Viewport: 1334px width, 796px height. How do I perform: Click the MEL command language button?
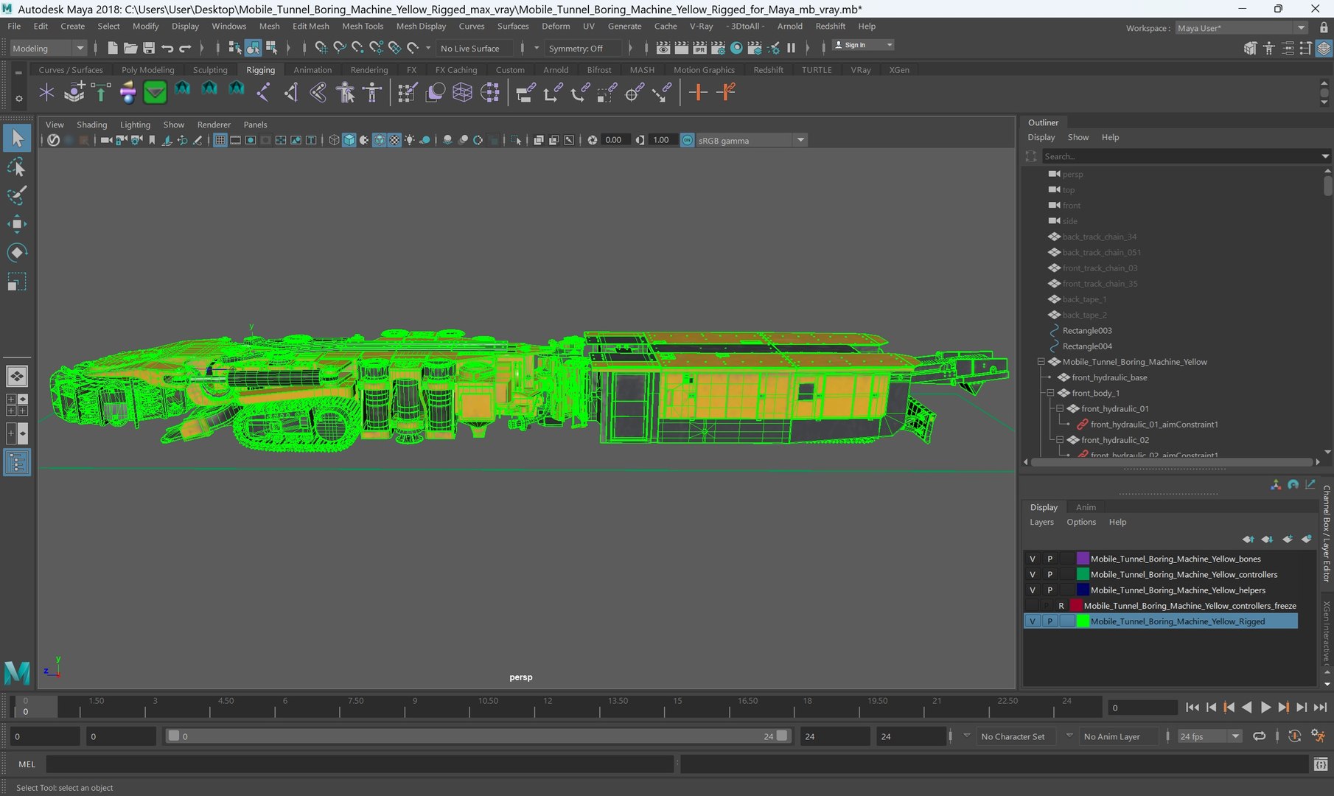(27, 764)
